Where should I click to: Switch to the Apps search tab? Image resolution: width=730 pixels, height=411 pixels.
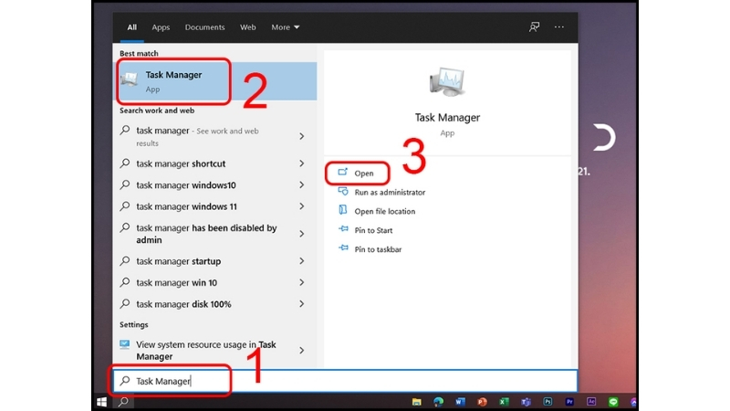(161, 27)
